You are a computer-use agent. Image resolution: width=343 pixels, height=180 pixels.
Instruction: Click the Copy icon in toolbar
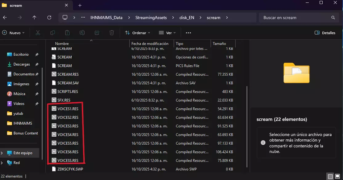(53, 33)
